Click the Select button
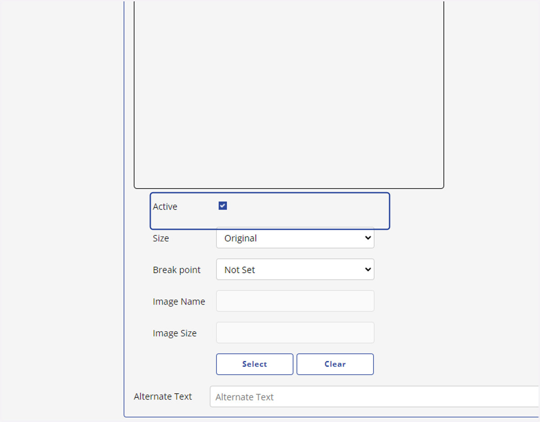Screen dimensions: 540x422 click(255, 364)
